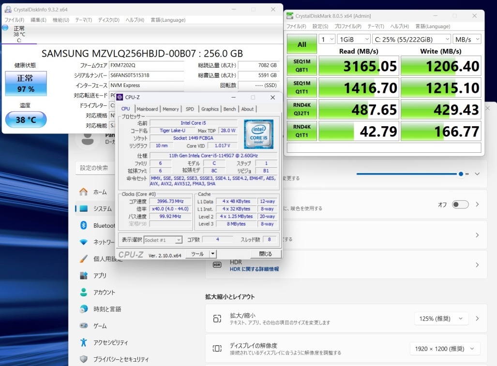Screen dimensions: 497x366
Task: Run the SEQ1M Q1T1 test
Action: click(302, 88)
